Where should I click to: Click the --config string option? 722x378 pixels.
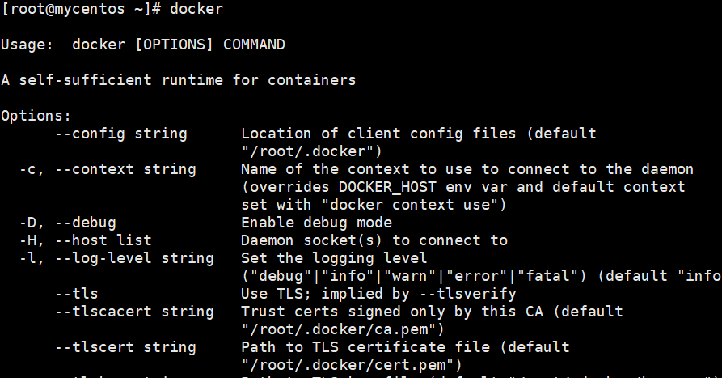pos(121,134)
